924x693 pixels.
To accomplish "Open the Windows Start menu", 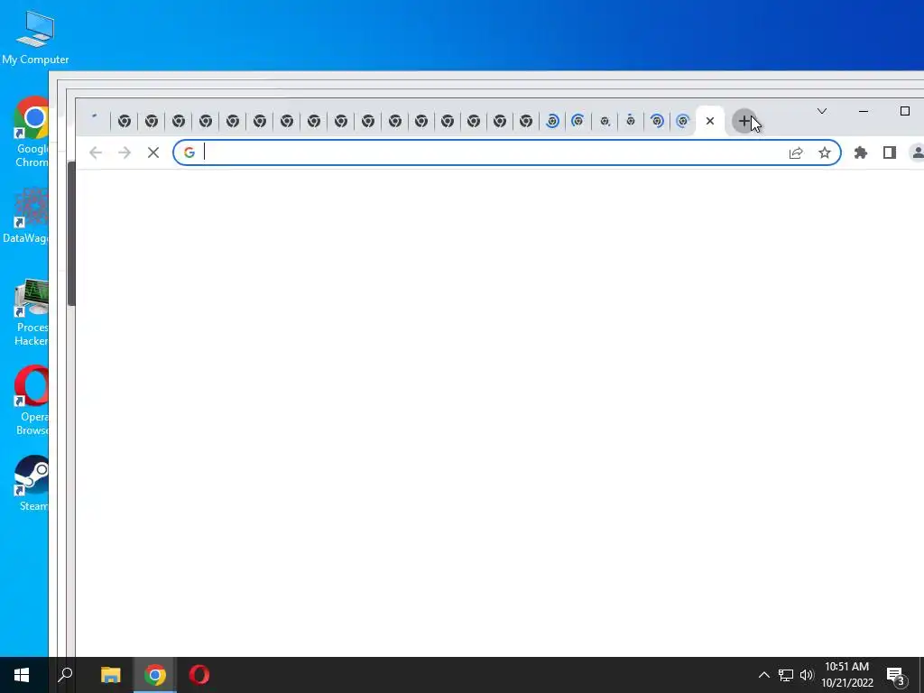I will click(x=22, y=675).
